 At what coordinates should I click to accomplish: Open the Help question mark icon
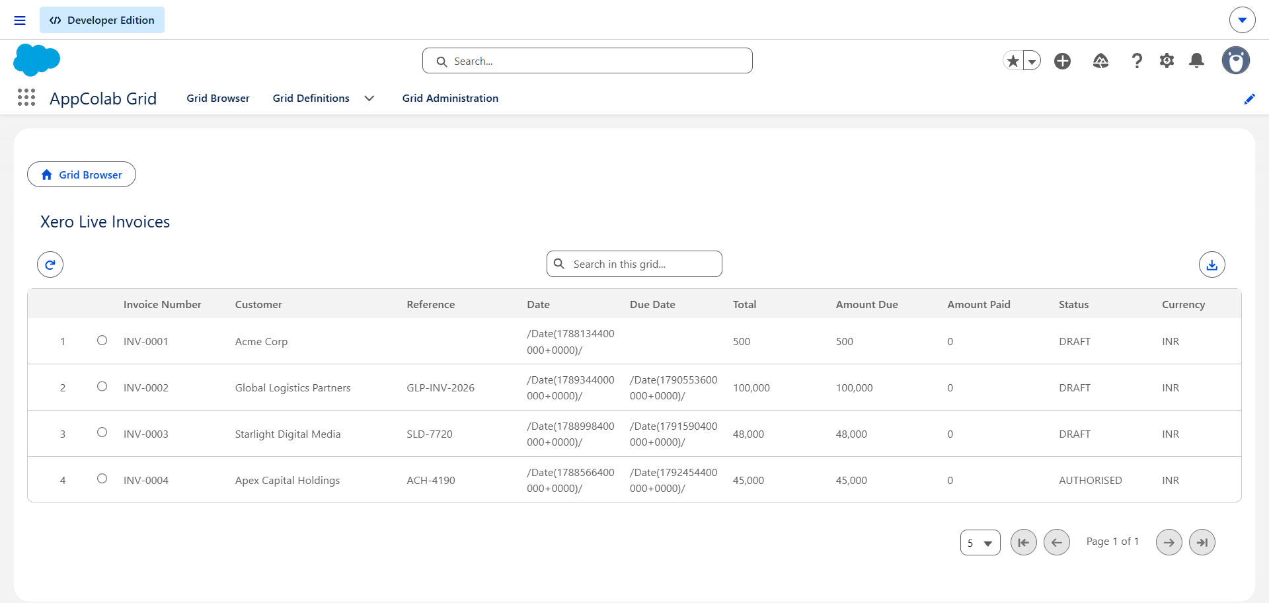tap(1137, 61)
